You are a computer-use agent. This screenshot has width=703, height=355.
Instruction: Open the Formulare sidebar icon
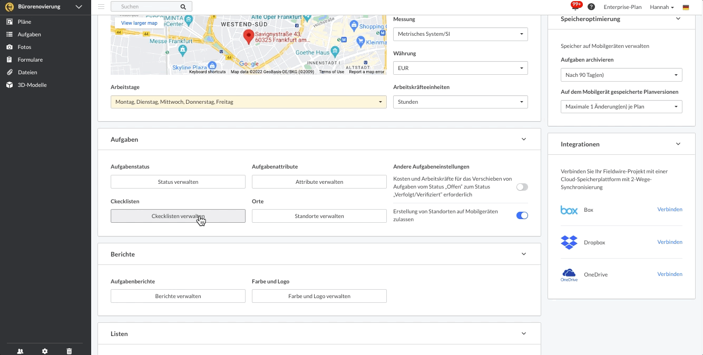(x=9, y=60)
